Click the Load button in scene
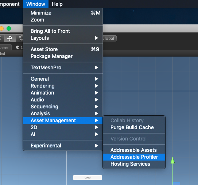 (88, 177)
